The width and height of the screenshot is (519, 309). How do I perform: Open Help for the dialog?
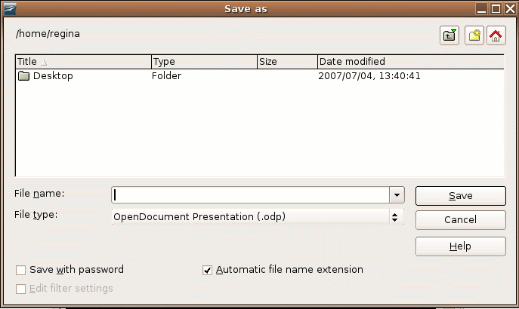click(460, 246)
